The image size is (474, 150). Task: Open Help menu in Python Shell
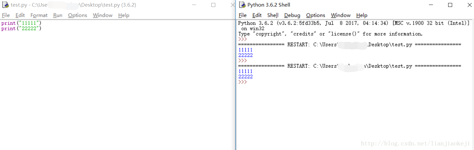click(x=362, y=15)
